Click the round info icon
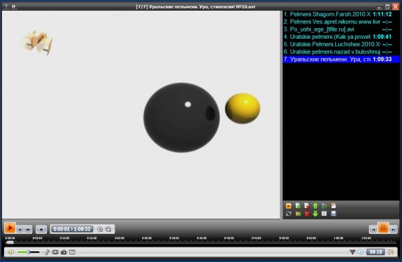Viewport: 402px width, 262px height. [x=360, y=252]
